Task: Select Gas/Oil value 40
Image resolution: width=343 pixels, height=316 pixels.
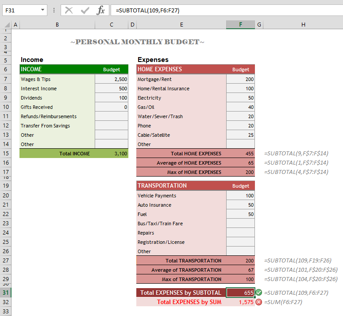Action: (240, 107)
